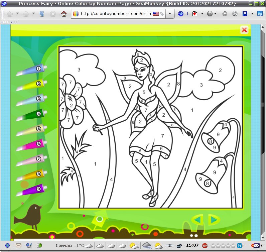Close the coloring page with red X
This screenshot has width=266, height=252.
(x=244, y=30)
